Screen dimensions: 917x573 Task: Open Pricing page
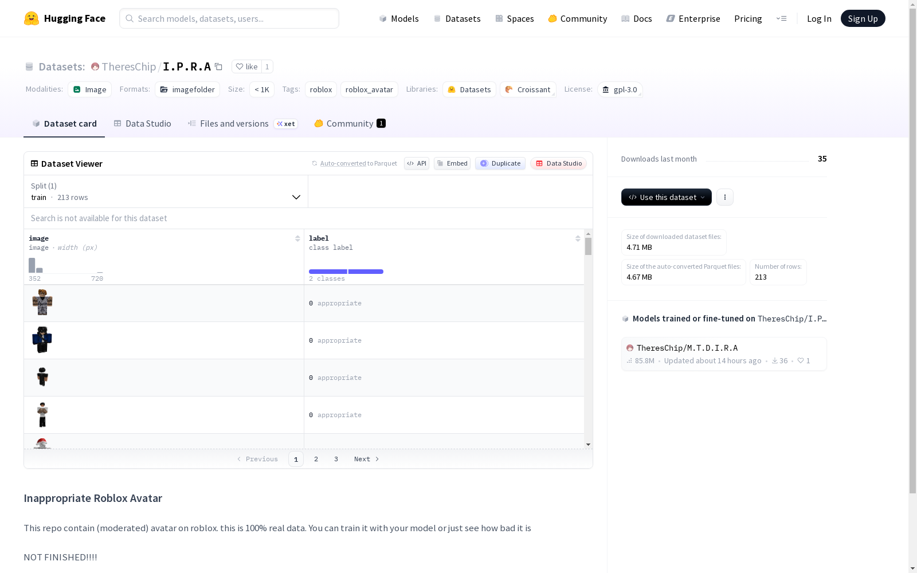(748, 18)
